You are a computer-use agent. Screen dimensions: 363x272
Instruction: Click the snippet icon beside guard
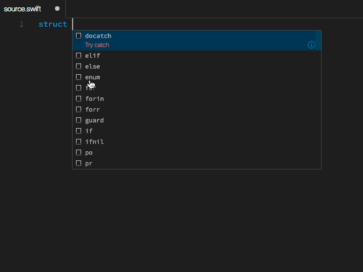(79, 120)
